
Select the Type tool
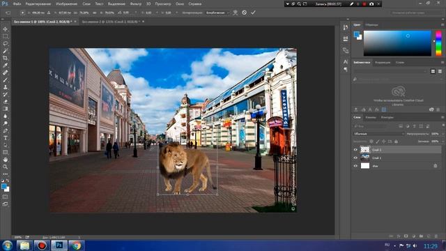pos(5,138)
